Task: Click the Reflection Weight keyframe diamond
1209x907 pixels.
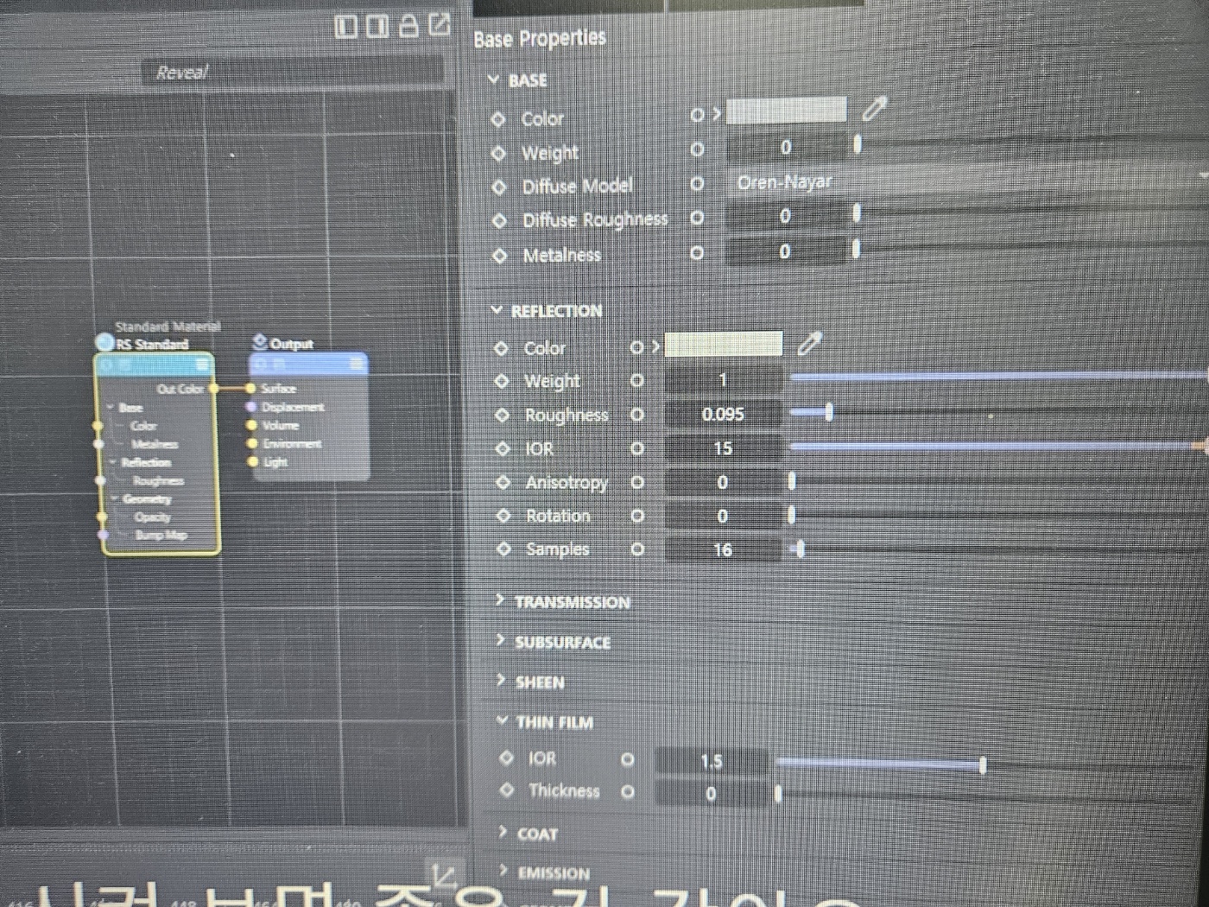Action: coord(502,381)
